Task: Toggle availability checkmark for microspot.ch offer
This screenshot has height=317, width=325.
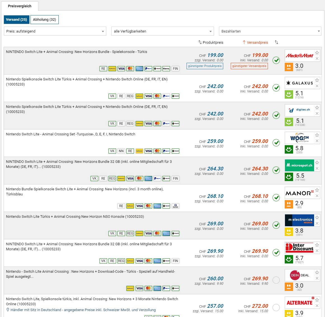Action: (276, 170)
